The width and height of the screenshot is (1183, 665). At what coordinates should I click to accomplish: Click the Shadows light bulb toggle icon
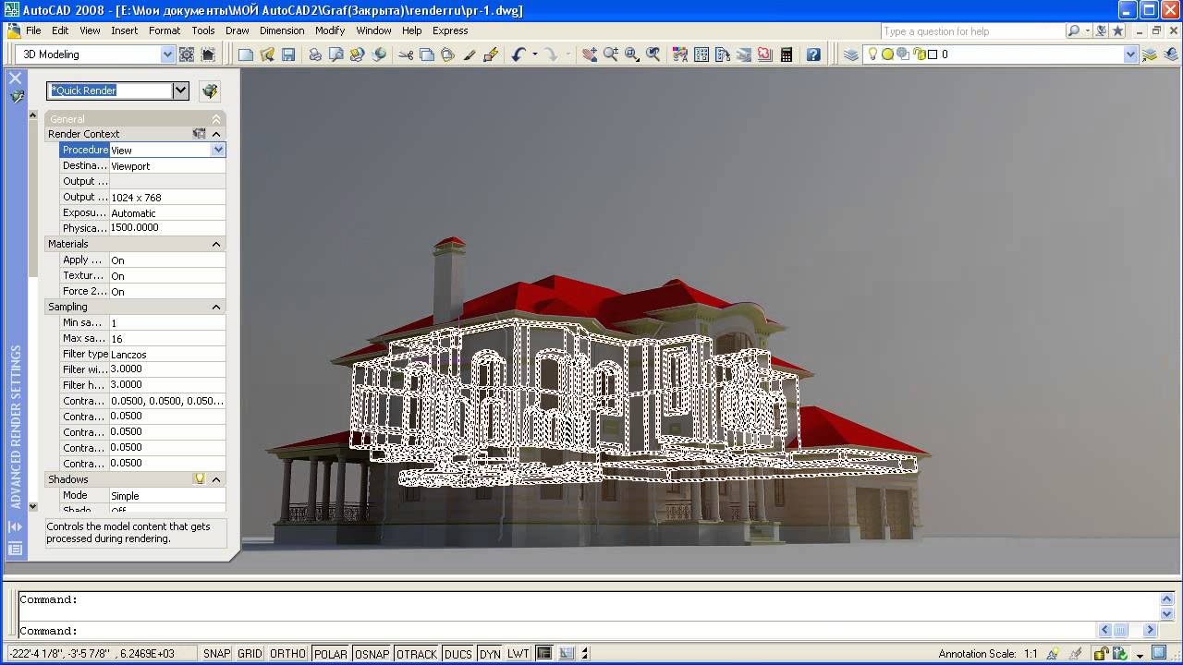(x=199, y=479)
